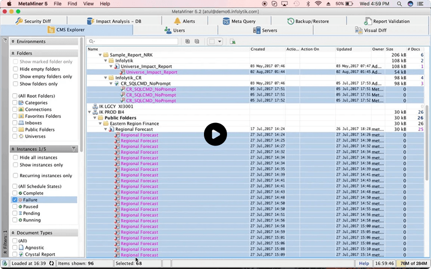The width and height of the screenshot is (431, 269).
Task: Click the refresh icon beside Loaded at 16:39
Action: [51, 263]
